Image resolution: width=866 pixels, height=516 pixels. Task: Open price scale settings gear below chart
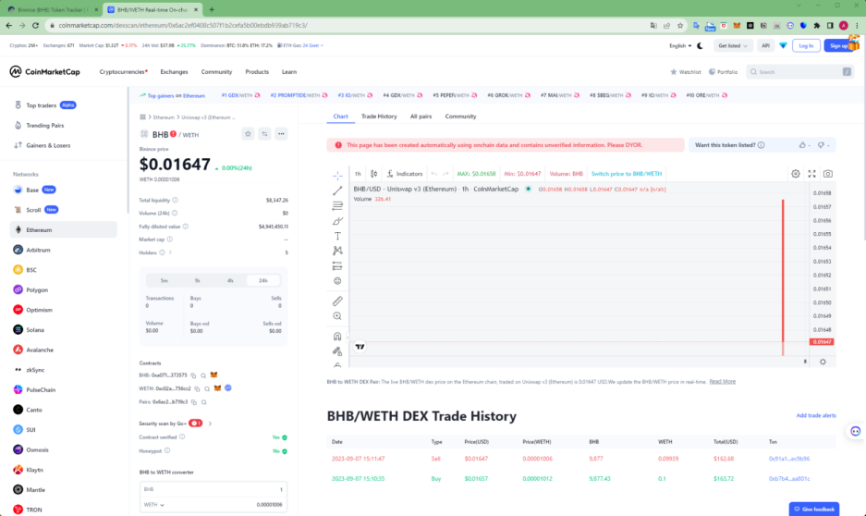click(823, 362)
